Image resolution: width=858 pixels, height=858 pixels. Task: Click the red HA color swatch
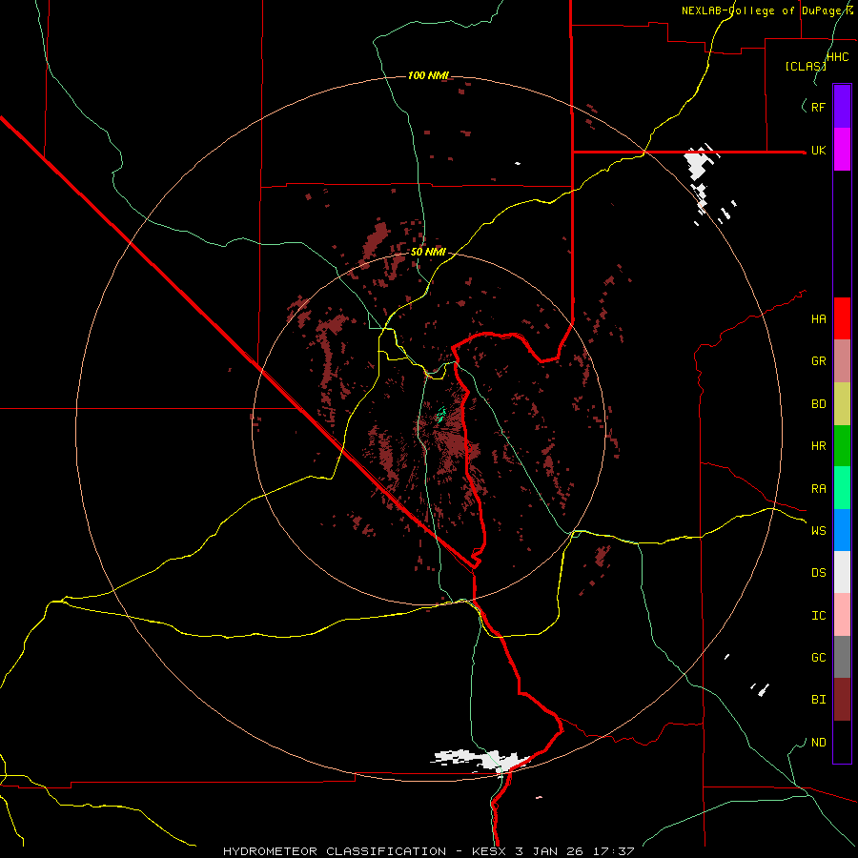[x=842, y=318]
